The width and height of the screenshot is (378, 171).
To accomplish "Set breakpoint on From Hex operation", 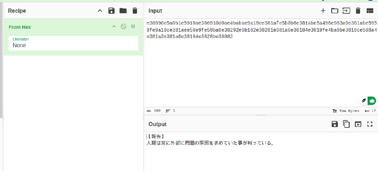I will point(133,26).
